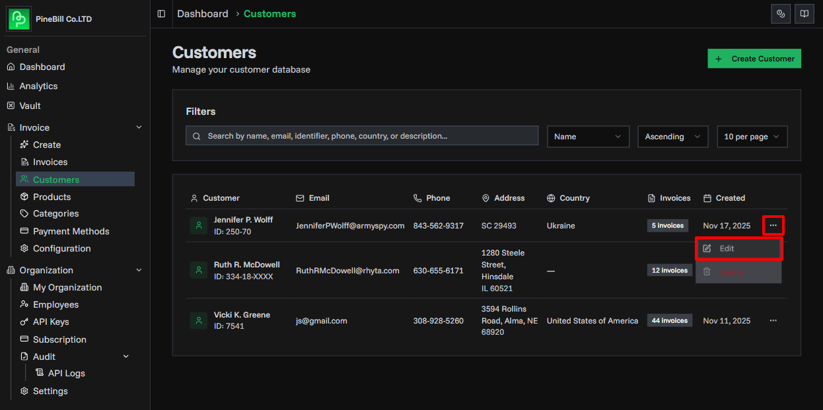
Task: Open the Ascending sort order dropdown
Action: click(672, 136)
